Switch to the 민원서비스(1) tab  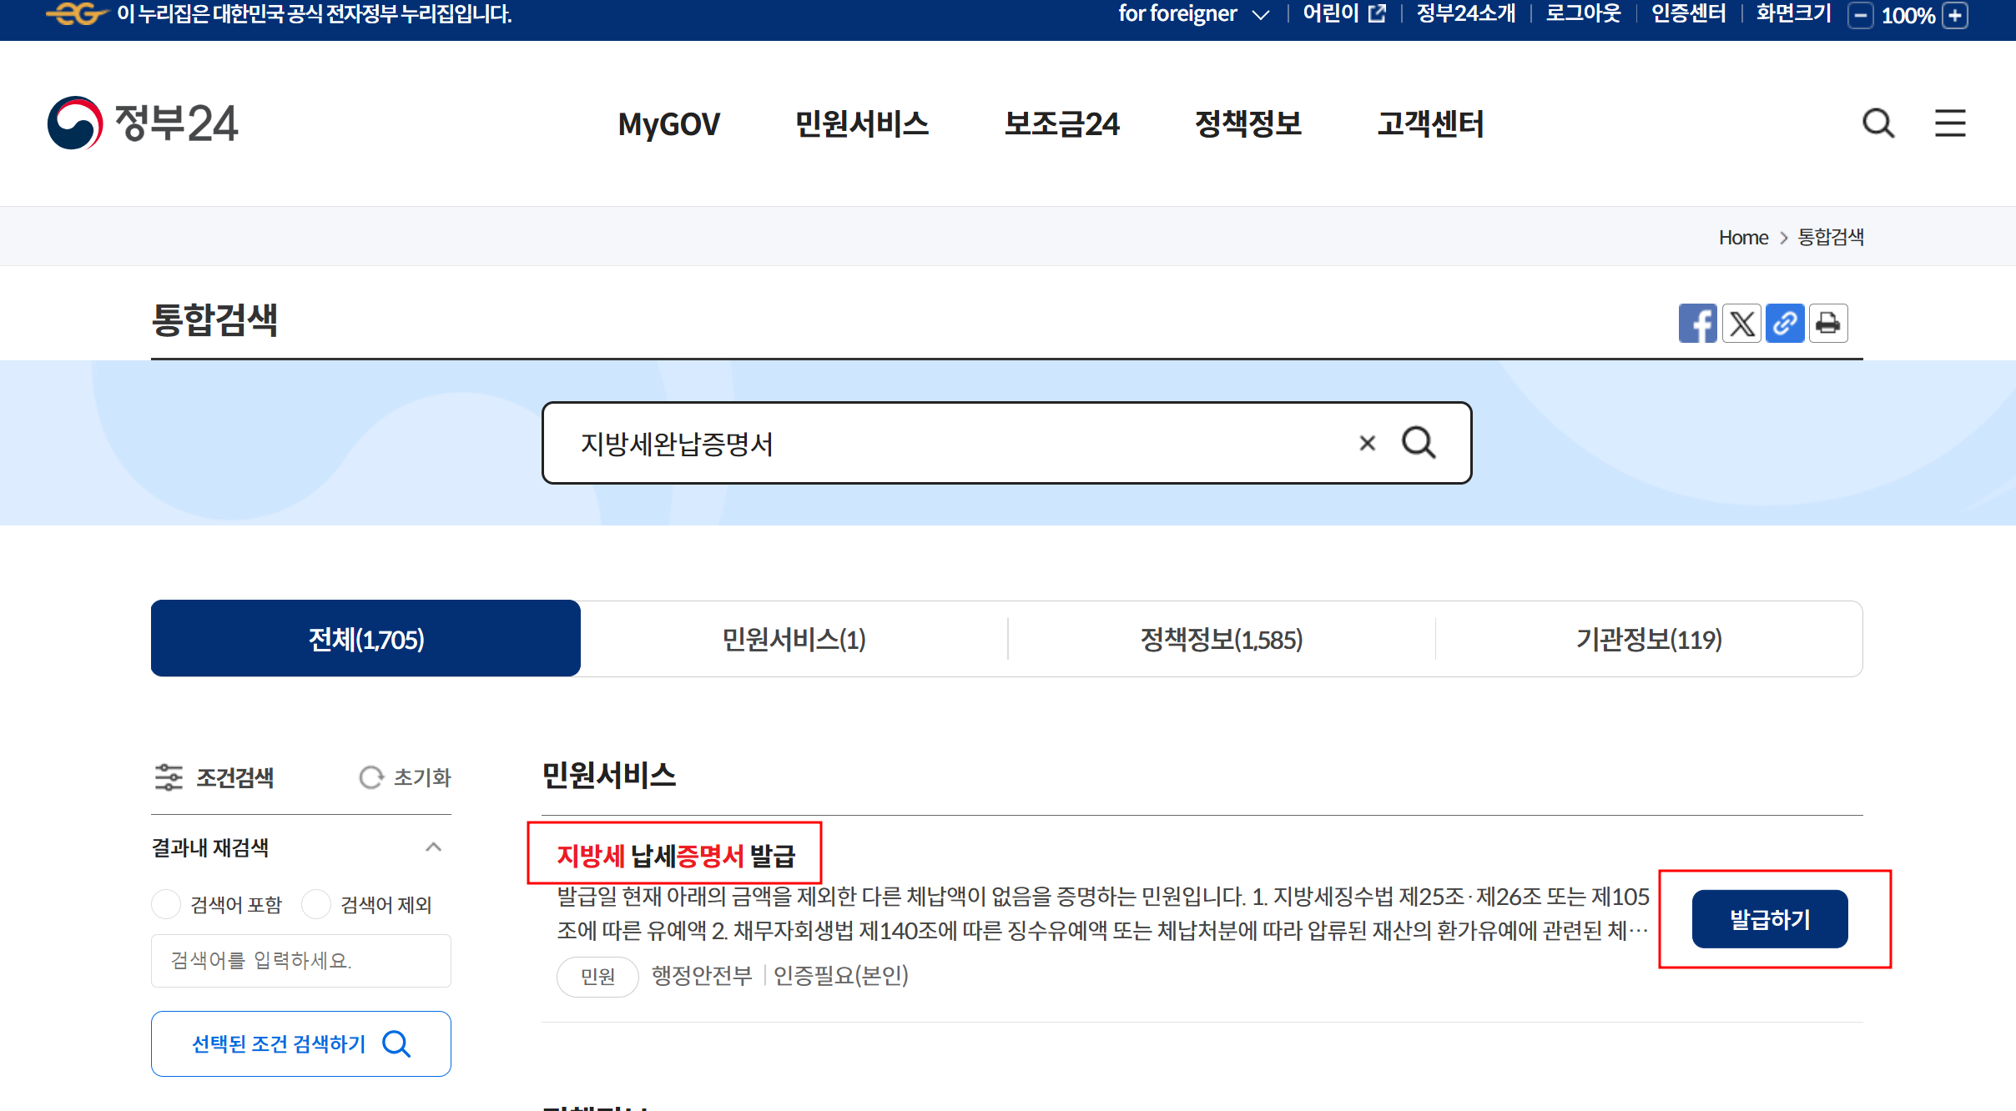tap(793, 639)
